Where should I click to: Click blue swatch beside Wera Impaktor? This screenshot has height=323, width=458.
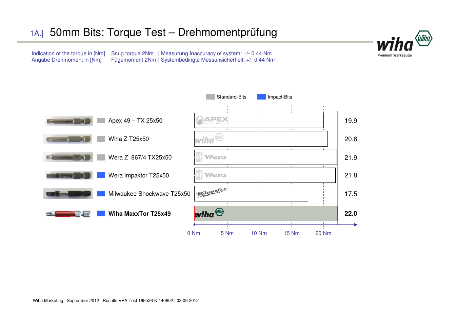[x=101, y=175]
